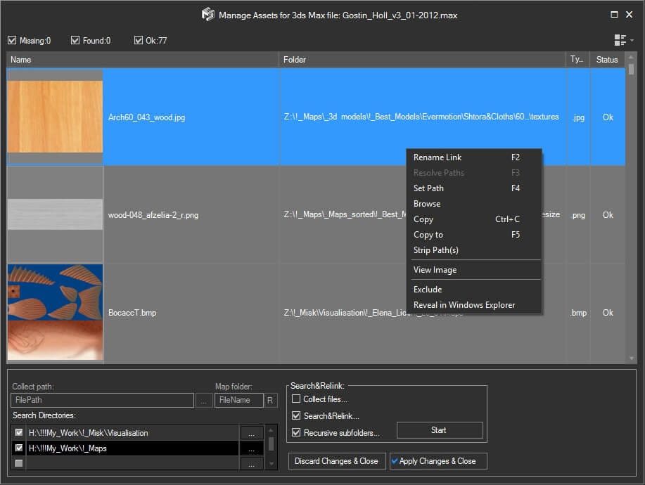Click Ok status of BocaccT.bmp row
The width and height of the screenshot is (645, 485).
(608, 313)
